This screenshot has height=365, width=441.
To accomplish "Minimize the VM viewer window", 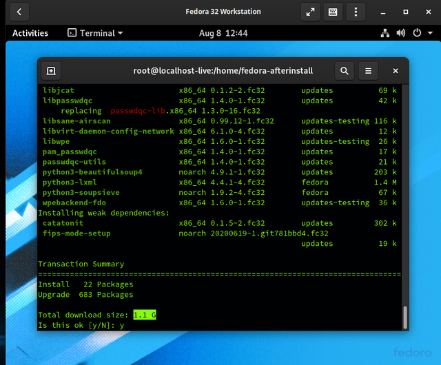I will [x=383, y=12].
